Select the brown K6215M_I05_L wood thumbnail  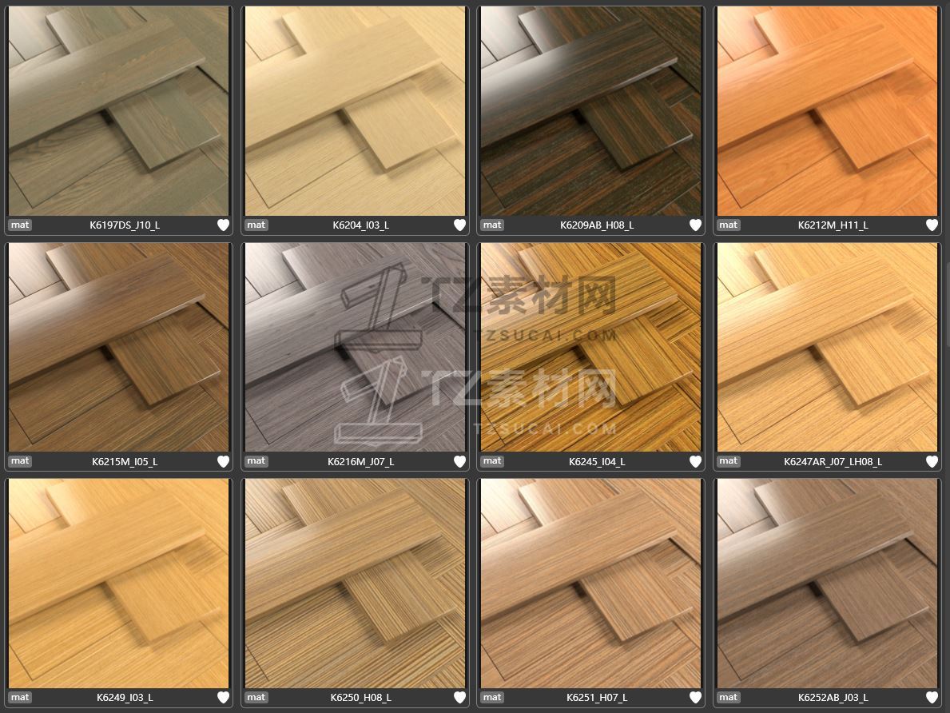pyautogui.click(x=119, y=348)
